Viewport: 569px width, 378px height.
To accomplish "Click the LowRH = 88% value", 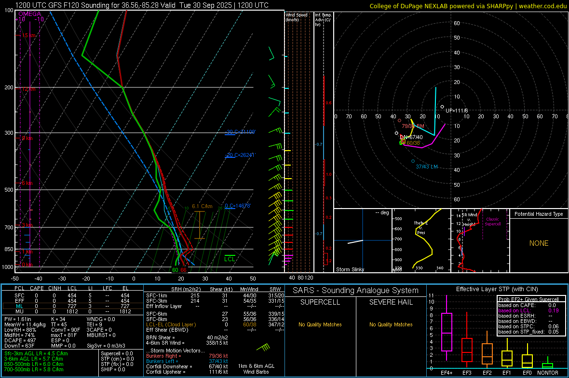I will point(20,330).
